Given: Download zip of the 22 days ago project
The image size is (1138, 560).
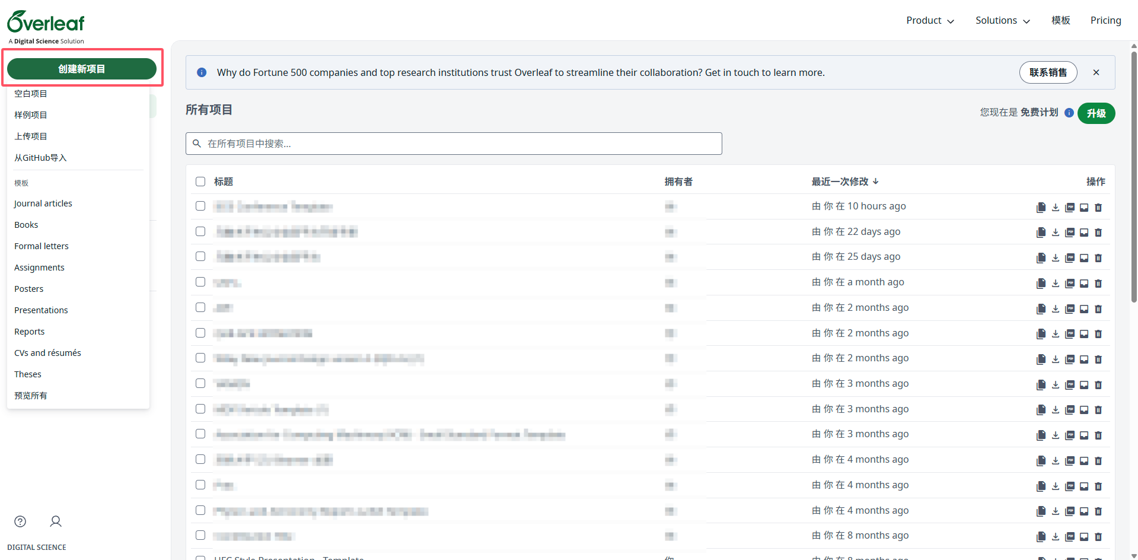Looking at the screenshot, I should (1055, 233).
